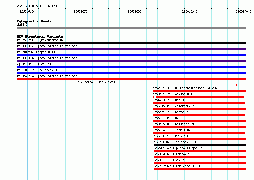This screenshot has width=254, height=180.
Task: Click the 226817000 ruler position label
Action: (x=243, y=11)
